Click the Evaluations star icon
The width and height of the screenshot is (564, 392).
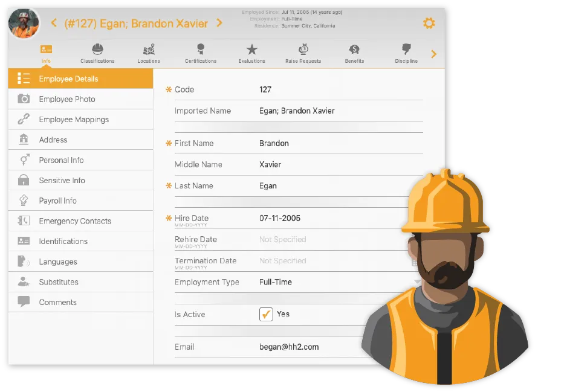point(251,48)
